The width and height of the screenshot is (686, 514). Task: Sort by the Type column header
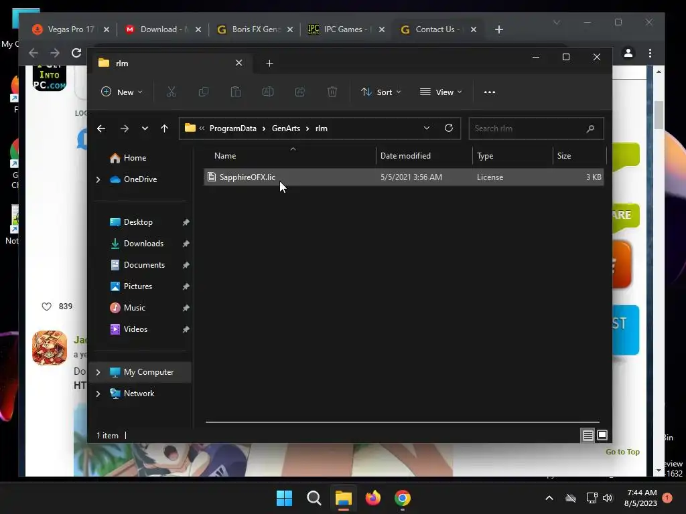point(512,155)
